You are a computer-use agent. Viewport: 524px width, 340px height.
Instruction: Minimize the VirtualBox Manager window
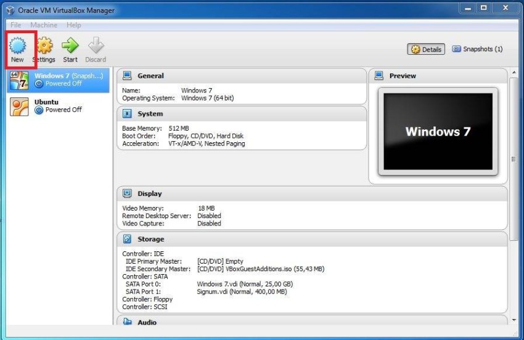pyautogui.click(x=468, y=8)
